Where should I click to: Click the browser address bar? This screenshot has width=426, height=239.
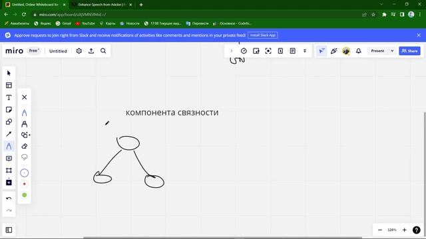click(196, 15)
